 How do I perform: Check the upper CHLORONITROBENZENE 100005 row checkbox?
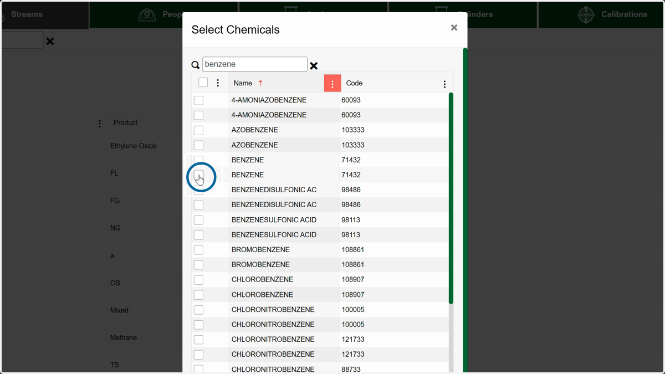[198, 310]
